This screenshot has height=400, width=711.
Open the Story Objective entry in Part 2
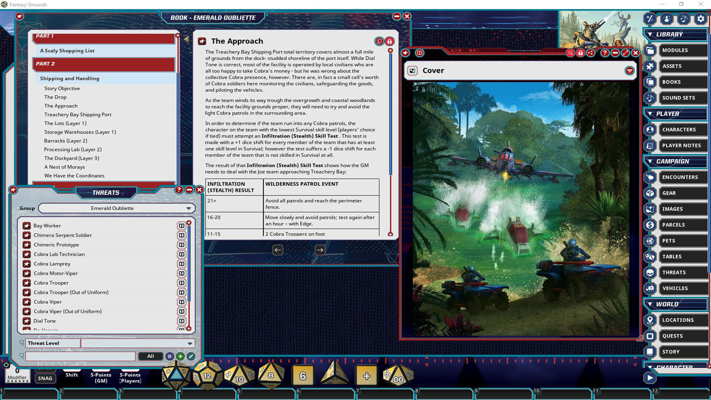click(62, 88)
